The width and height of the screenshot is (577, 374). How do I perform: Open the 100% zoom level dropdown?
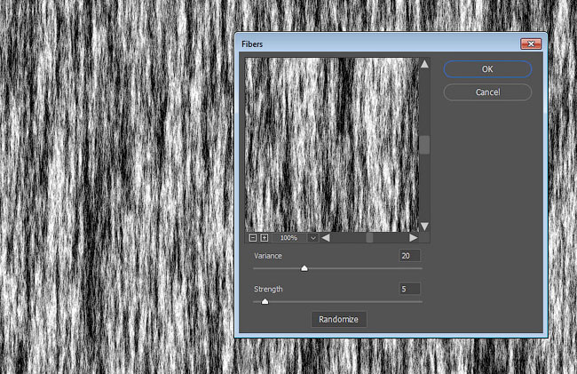tap(312, 238)
